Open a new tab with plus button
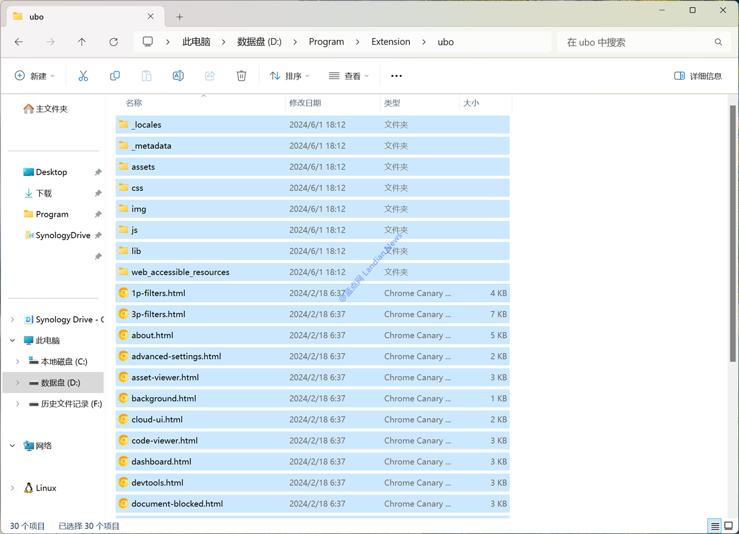The width and height of the screenshot is (739, 534). (180, 17)
